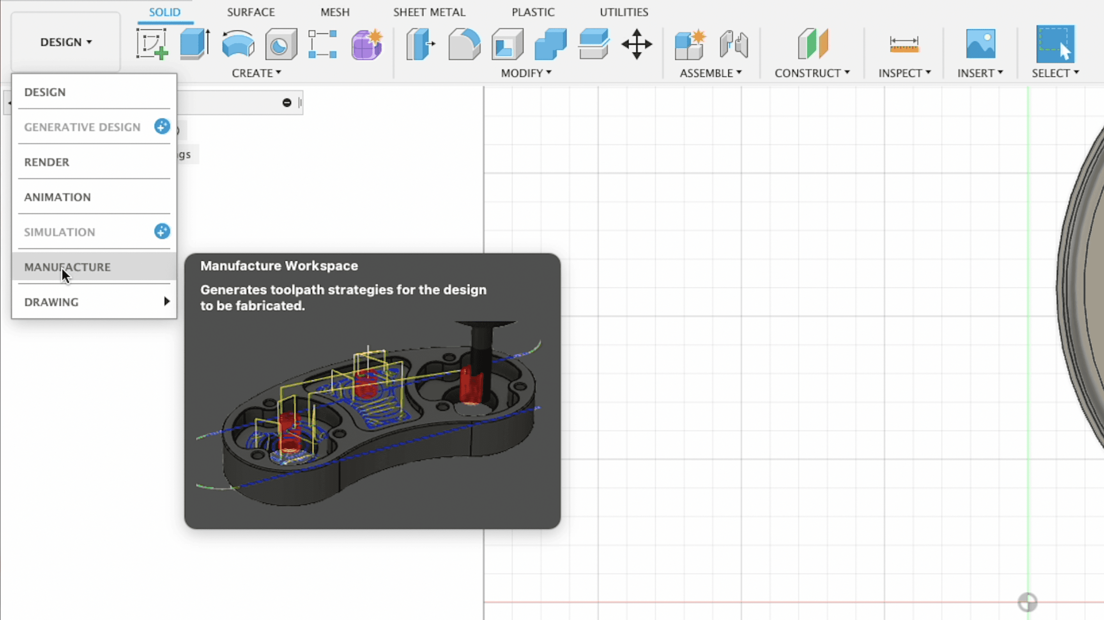Select the Hole tool icon
The height and width of the screenshot is (620, 1104).
[x=281, y=44]
